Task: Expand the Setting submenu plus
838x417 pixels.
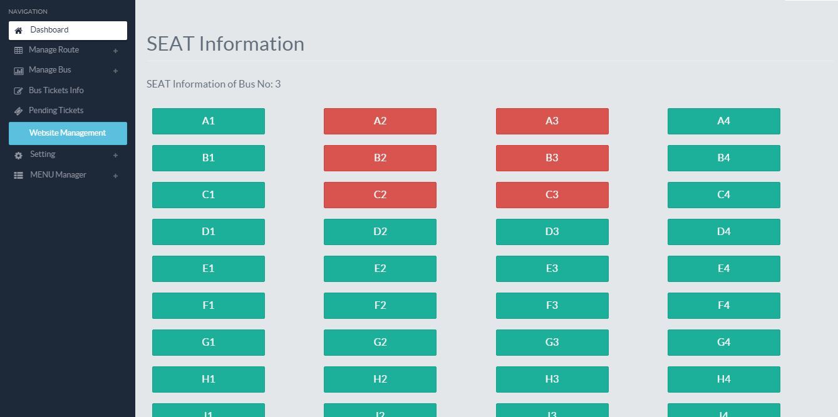Action: tap(115, 155)
